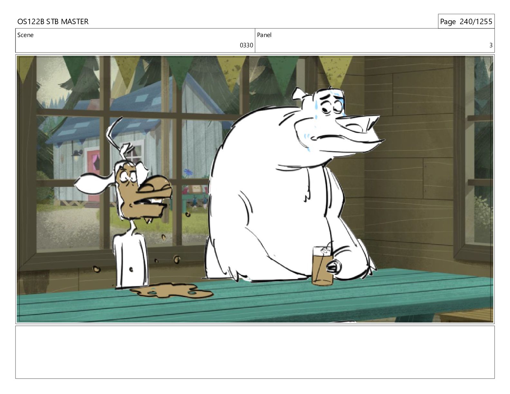Click the scene number '0330'
The height and width of the screenshot is (394, 510).
pyautogui.click(x=246, y=45)
